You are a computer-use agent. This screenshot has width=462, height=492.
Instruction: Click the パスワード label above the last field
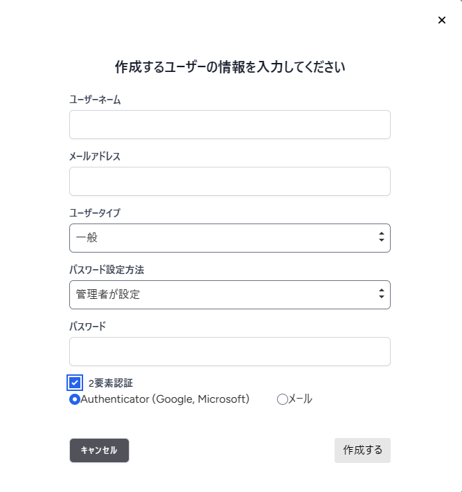click(88, 327)
